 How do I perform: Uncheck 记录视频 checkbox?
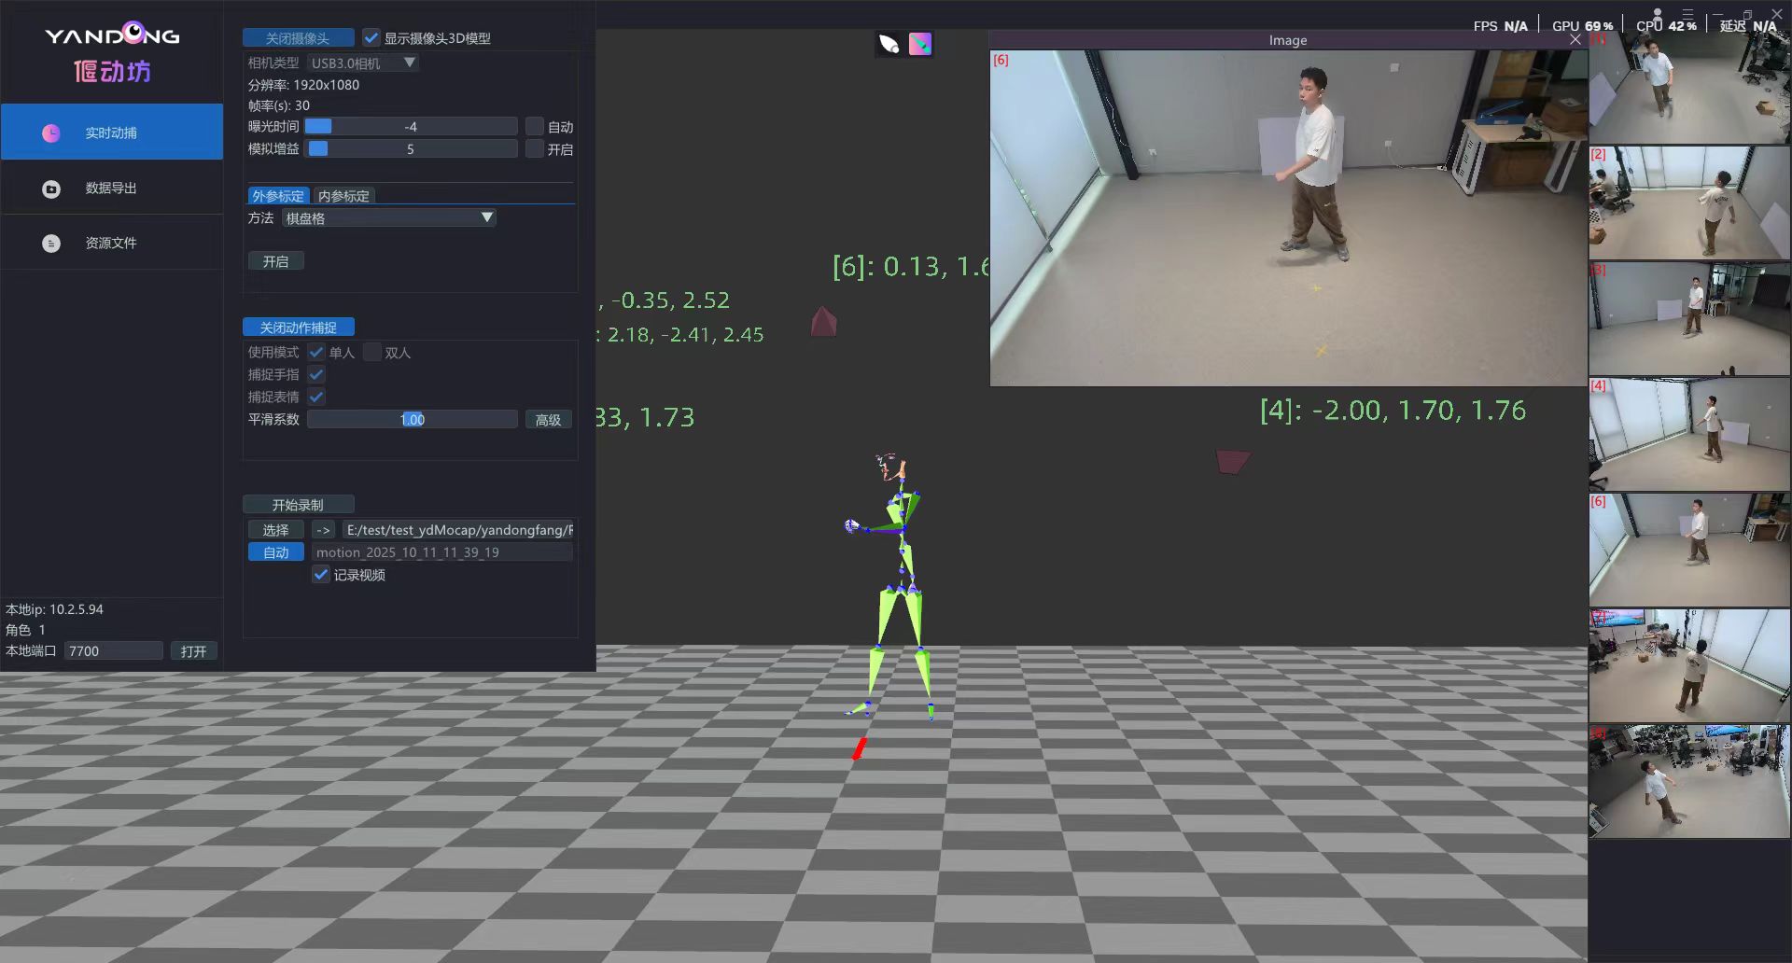(321, 575)
